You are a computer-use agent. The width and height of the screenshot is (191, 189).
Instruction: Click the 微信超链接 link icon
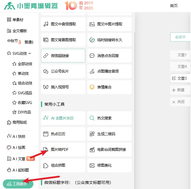point(46,56)
